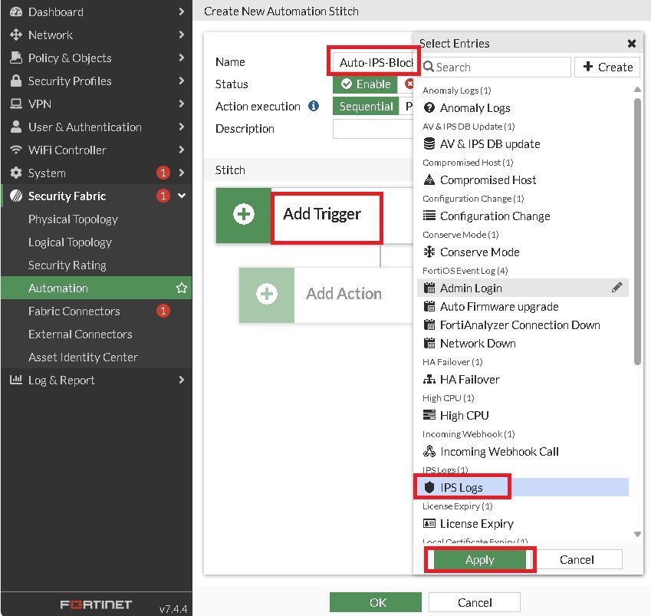This screenshot has height=616, width=651.
Task: Set Status to Enable
Action: (367, 84)
